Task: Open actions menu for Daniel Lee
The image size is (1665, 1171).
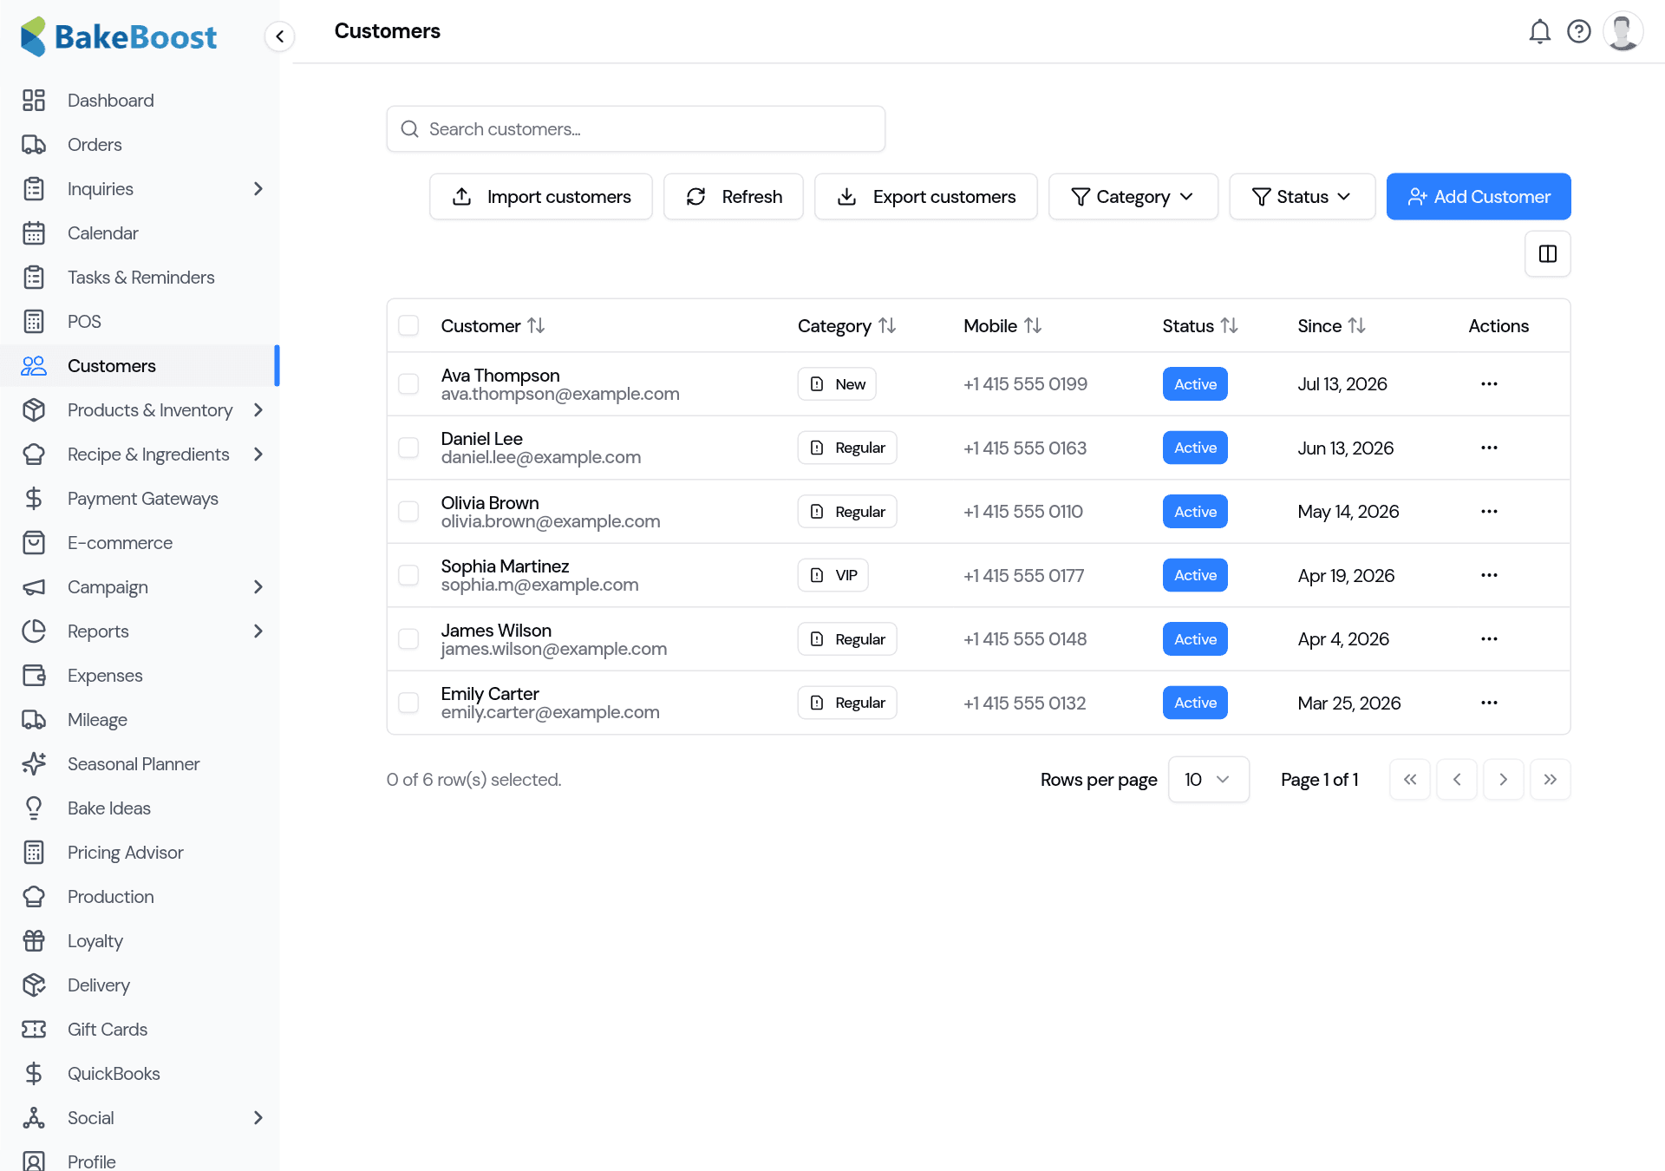Action: 1489,448
